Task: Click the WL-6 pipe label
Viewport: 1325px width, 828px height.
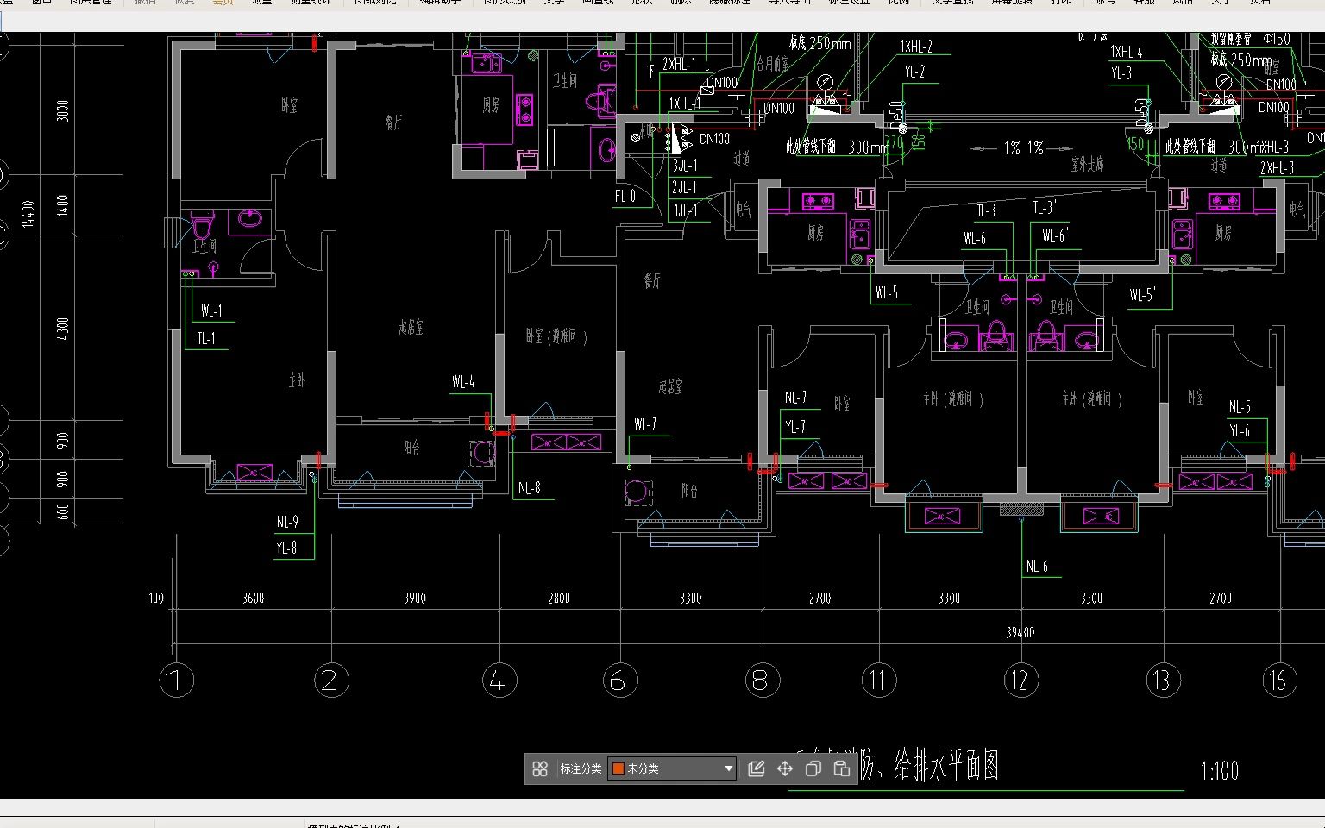Action: (x=975, y=239)
